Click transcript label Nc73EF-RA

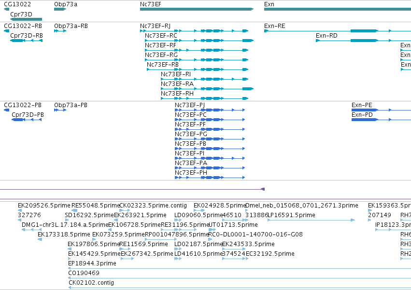point(177,84)
